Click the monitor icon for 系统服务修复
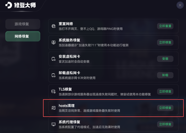186x133 pixels. click(x=54, y=42)
